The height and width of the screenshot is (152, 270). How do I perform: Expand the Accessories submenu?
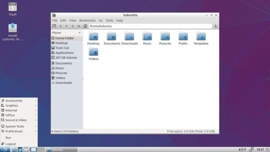[x=19, y=100]
